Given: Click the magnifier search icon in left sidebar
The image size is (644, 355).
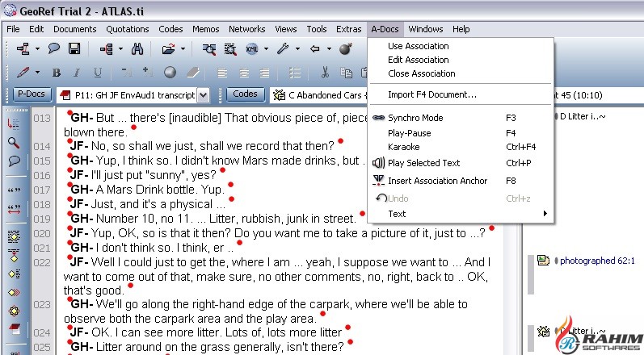Looking at the screenshot, I should (14, 142).
